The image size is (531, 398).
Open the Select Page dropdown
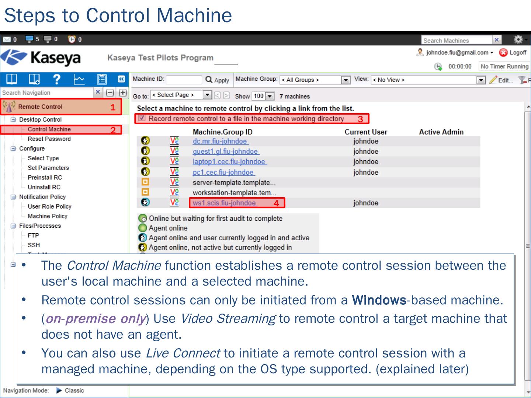pos(207,95)
